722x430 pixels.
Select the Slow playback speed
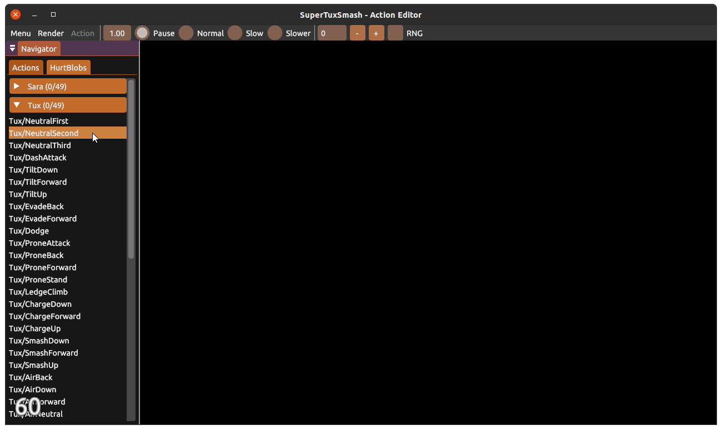[235, 33]
